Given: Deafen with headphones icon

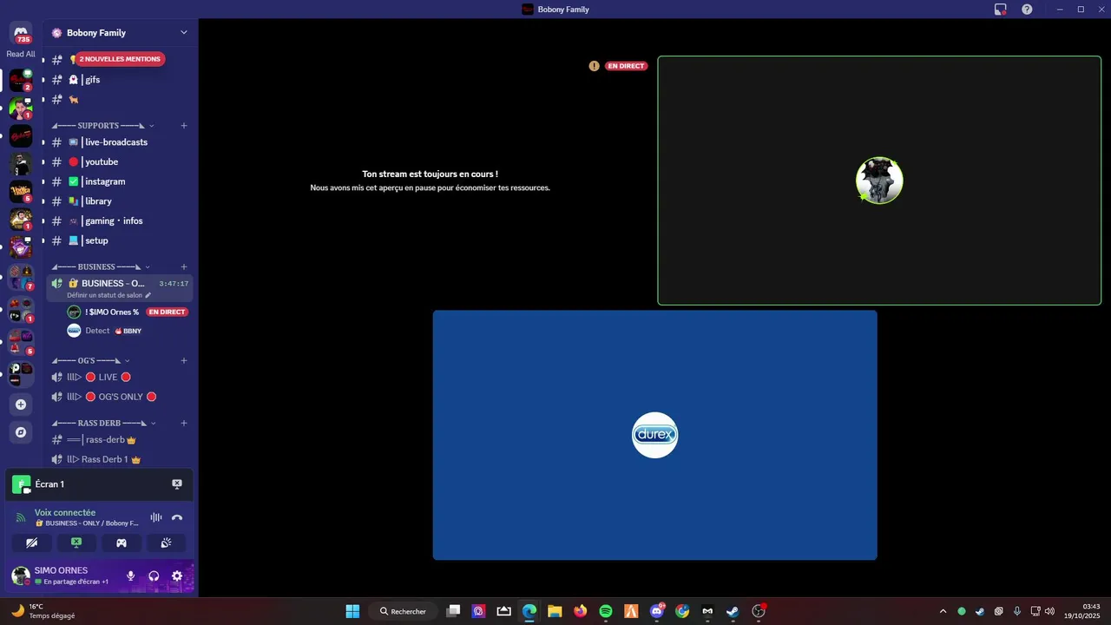Looking at the screenshot, I should tap(154, 576).
